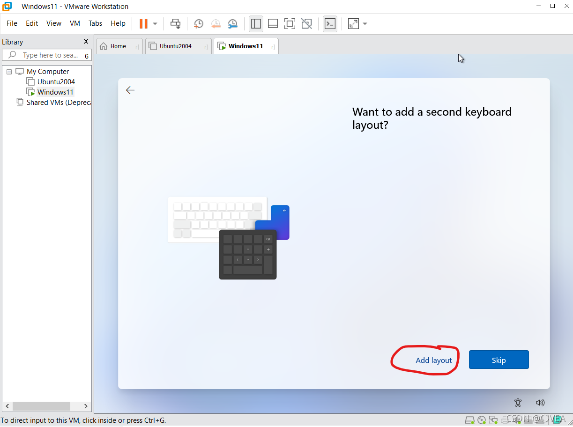Toggle the library sidebar view
Image resolution: width=573 pixels, height=427 pixels.
[256, 23]
